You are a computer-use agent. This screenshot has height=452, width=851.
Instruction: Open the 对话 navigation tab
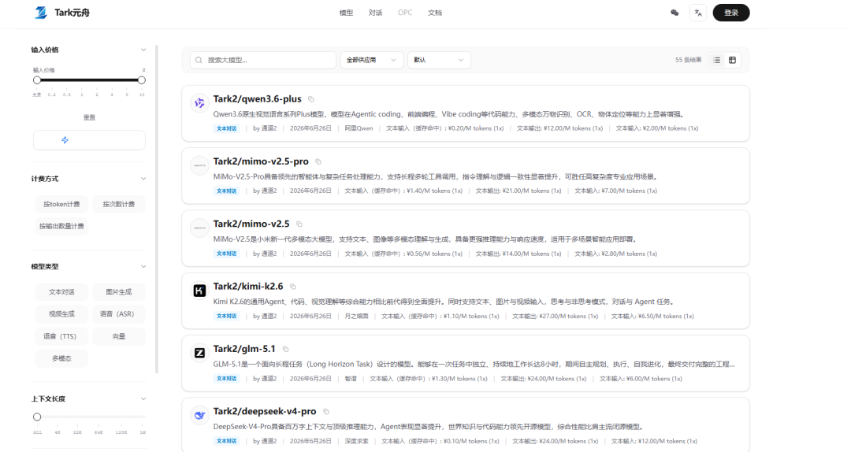[376, 13]
